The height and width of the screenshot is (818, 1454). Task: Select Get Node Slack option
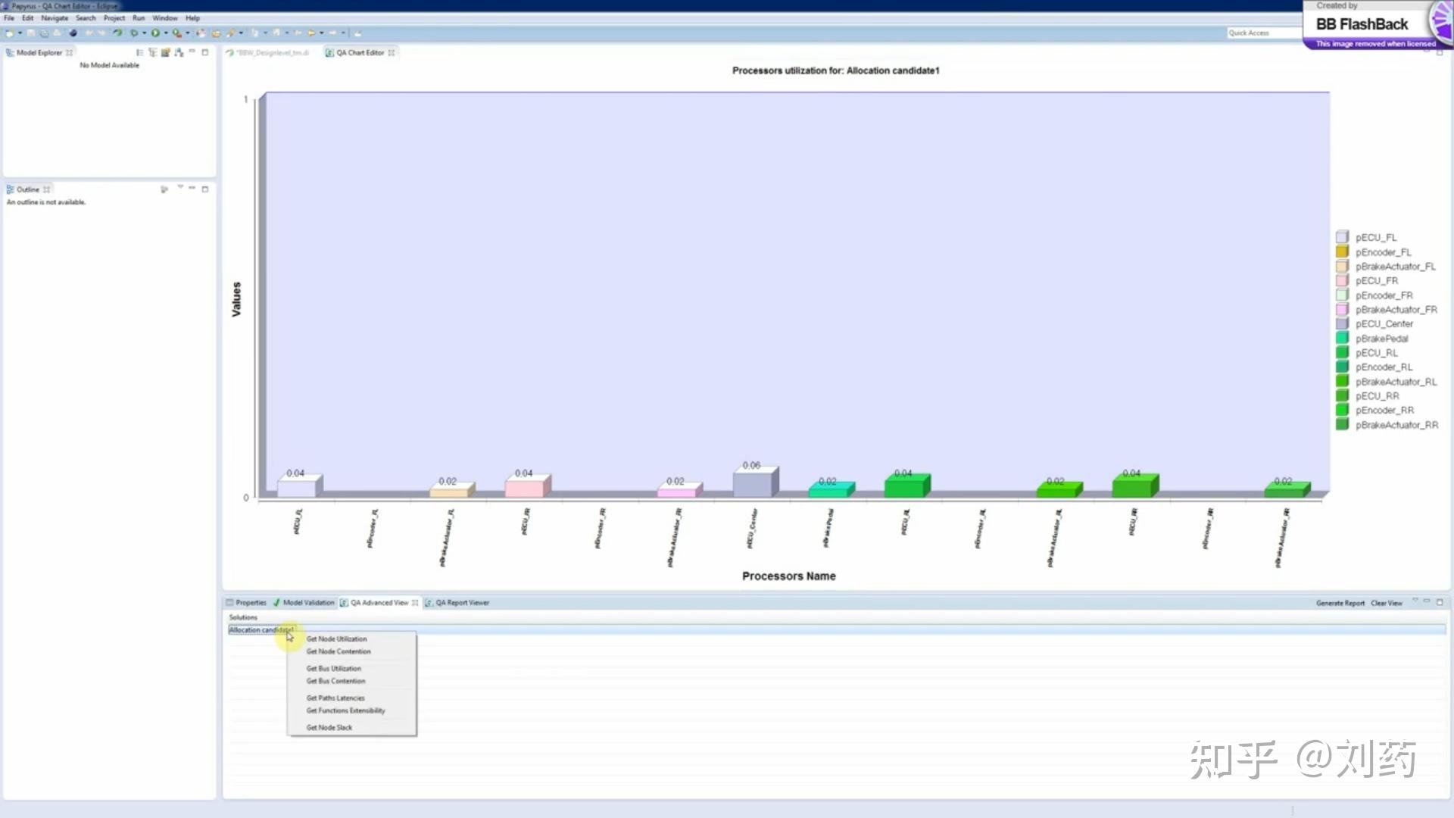(x=329, y=728)
